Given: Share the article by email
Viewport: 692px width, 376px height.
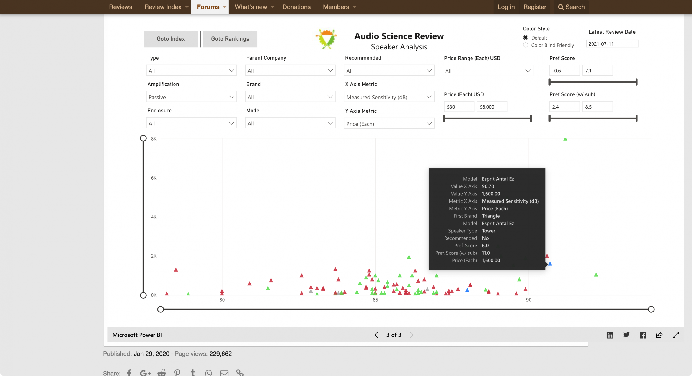Looking at the screenshot, I should [224, 373].
